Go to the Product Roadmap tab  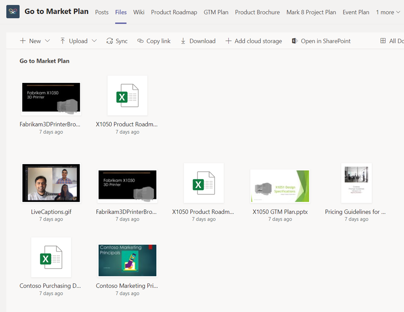174,12
